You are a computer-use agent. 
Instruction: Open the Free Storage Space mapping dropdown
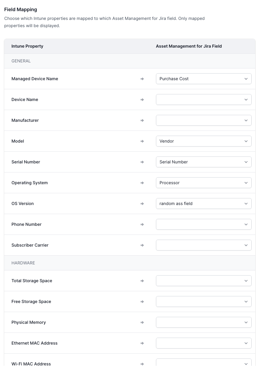coord(203,301)
